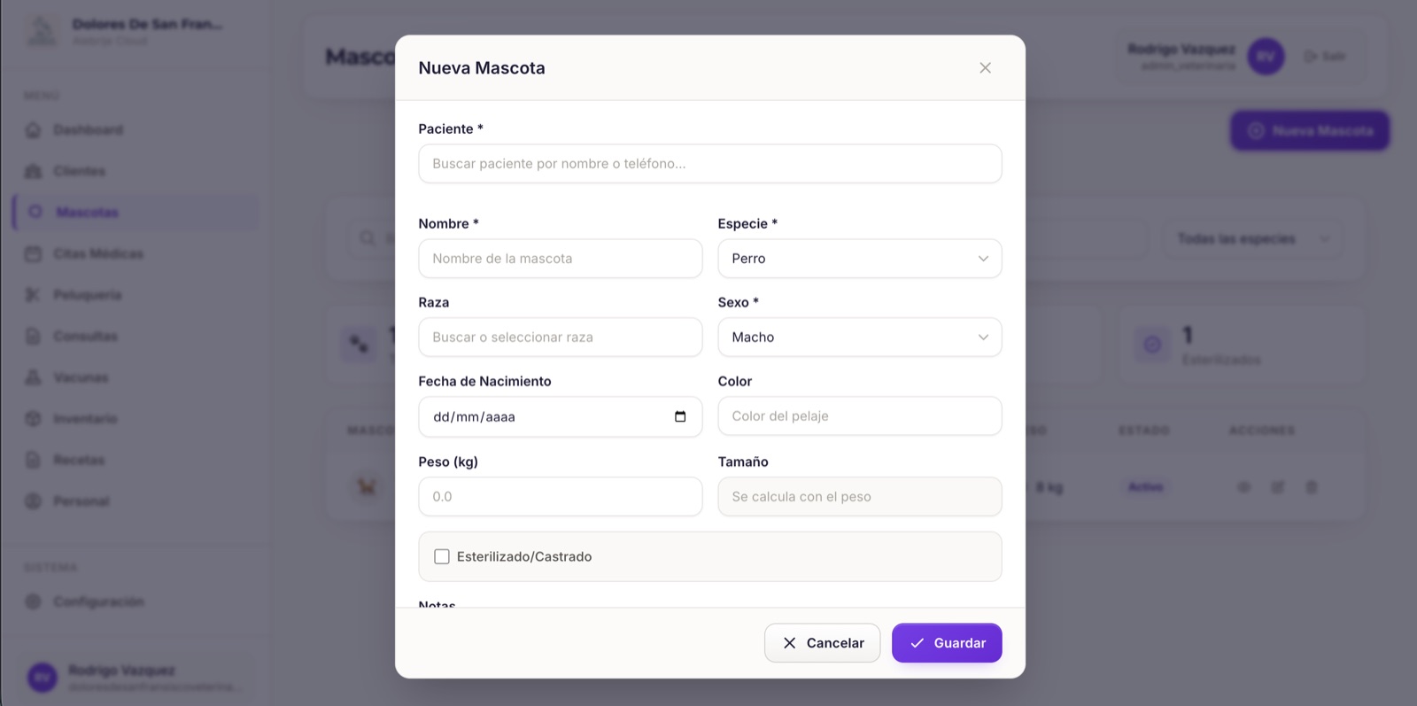Click the Guardar button
Viewport: 1417px width, 706px height.
(947, 643)
